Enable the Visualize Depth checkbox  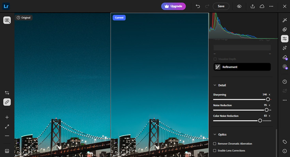[215, 59]
